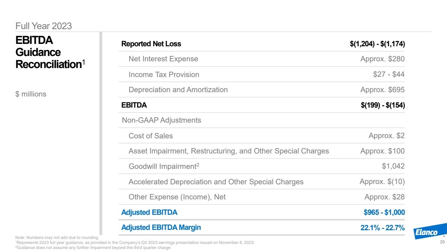Click the $ millions subtitle

[x=31, y=94]
